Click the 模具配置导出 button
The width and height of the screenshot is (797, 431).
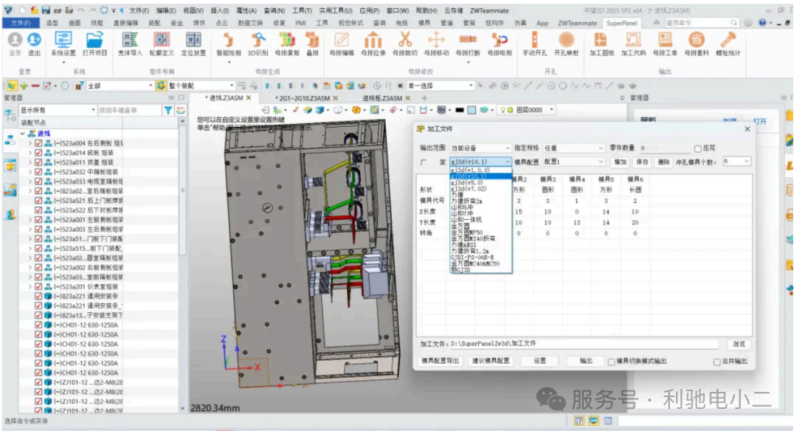tap(440, 361)
